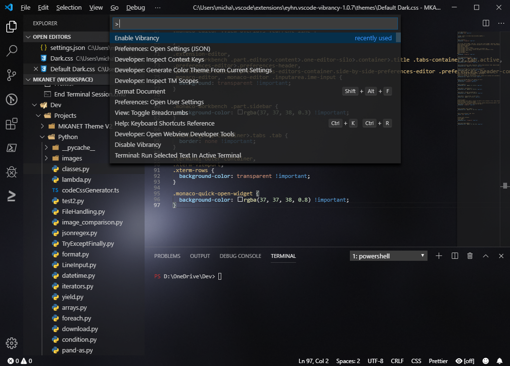
Task: Expand the images folder
Action: click(46, 159)
